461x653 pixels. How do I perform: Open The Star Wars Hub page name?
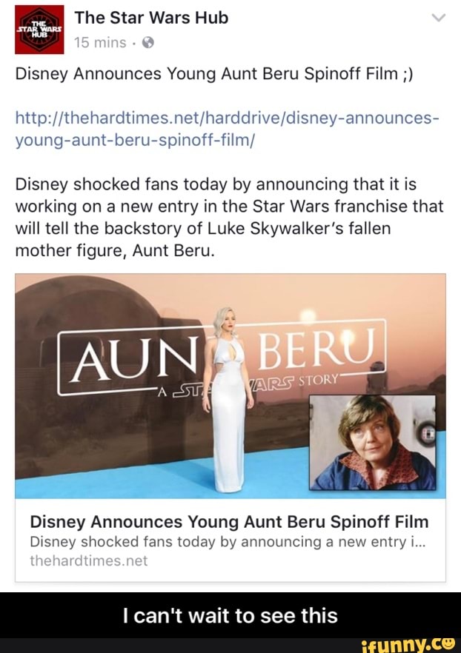(x=151, y=18)
